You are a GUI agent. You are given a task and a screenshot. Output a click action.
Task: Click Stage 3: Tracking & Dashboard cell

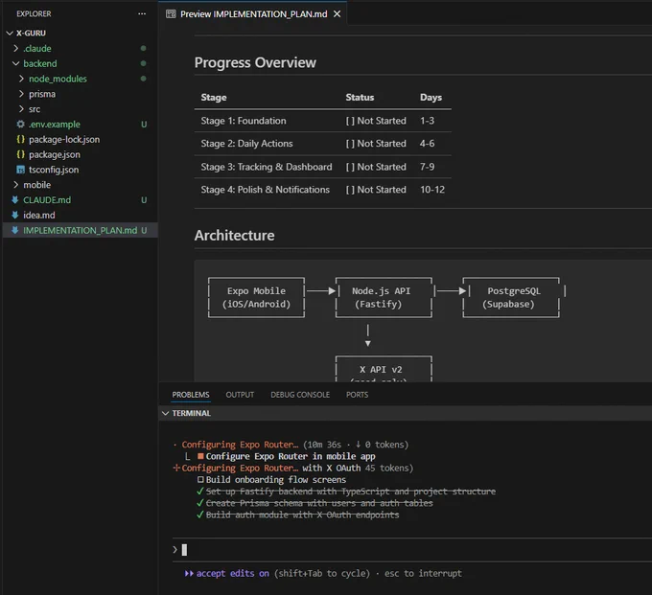click(x=267, y=167)
